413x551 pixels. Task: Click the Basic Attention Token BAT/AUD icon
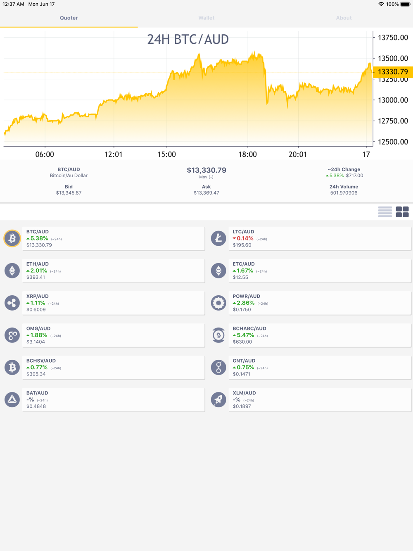click(x=12, y=399)
